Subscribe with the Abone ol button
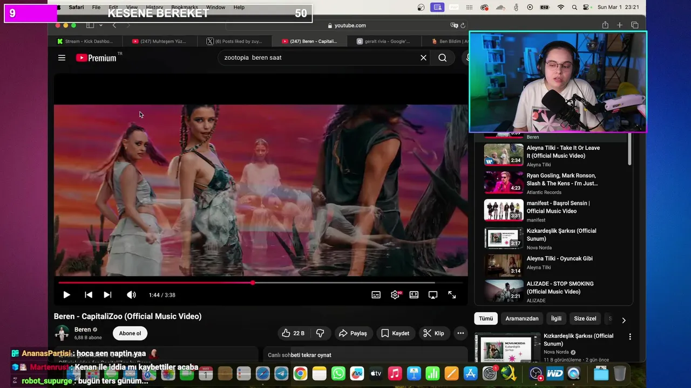This screenshot has width=691, height=388. (x=130, y=333)
